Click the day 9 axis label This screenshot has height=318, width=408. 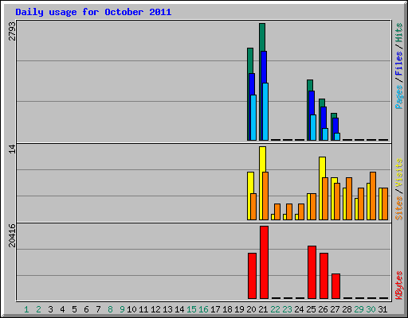122,309
